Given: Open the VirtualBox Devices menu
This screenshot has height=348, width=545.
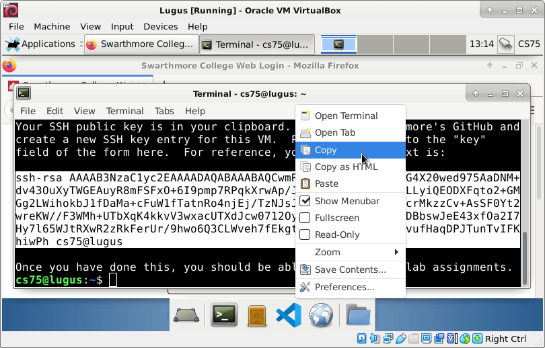Looking at the screenshot, I should click(x=161, y=26).
